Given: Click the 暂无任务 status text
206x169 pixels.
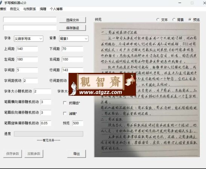Looking at the screenshot, I should tap(49, 140).
